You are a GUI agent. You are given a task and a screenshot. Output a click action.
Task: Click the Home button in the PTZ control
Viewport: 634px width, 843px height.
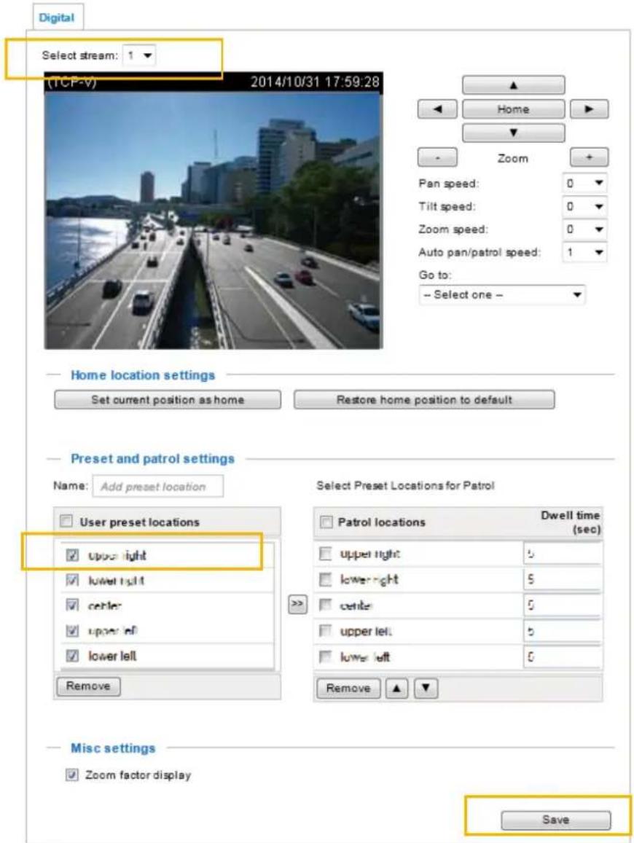pyautogui.click(x=513, y=109)
